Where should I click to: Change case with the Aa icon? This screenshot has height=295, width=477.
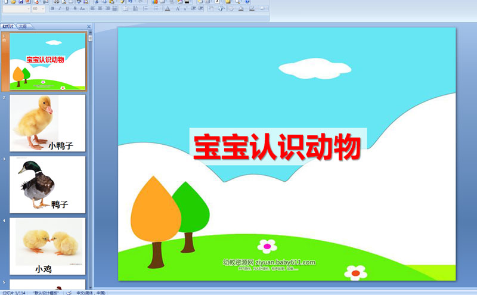pyautogui.click(x=82, y=8)
